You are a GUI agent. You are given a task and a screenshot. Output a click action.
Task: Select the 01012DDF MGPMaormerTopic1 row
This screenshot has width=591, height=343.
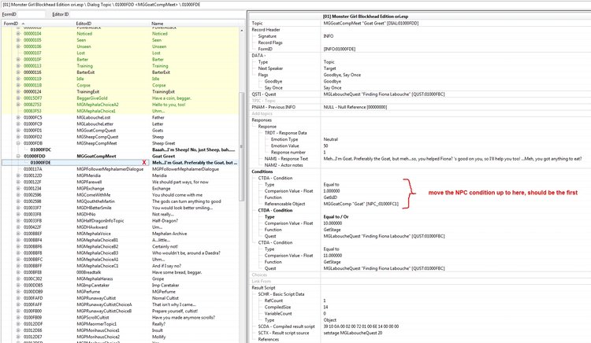[120, 324]
